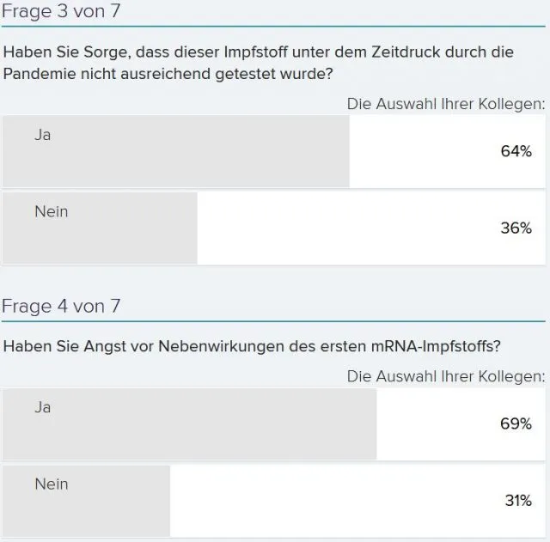This screenshot has height=542, width=550.
Task: Click 'Die Auswahl Ihrer Kollegen' label under question 4
Action: click(446, 376)
